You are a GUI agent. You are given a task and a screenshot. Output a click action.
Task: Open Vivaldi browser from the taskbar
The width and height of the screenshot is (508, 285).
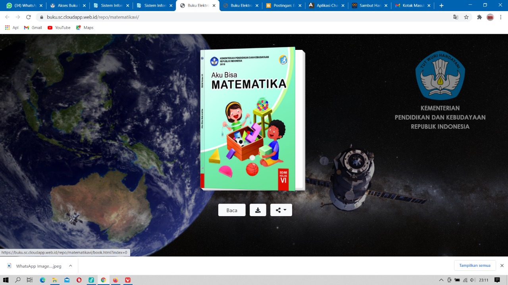click(x=127, y=280)
